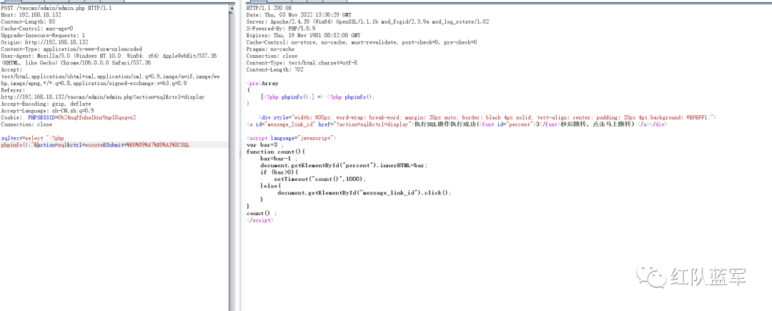Click the Server: Apache/2.4.39 response header
The height and width of the screenshot is (311, 772).
(x=367, y=22)
